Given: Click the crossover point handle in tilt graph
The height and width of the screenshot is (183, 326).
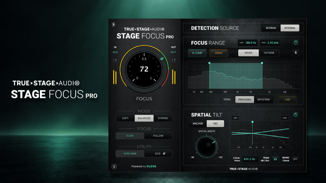Looking at the screenshot, I should pos(252,122).
